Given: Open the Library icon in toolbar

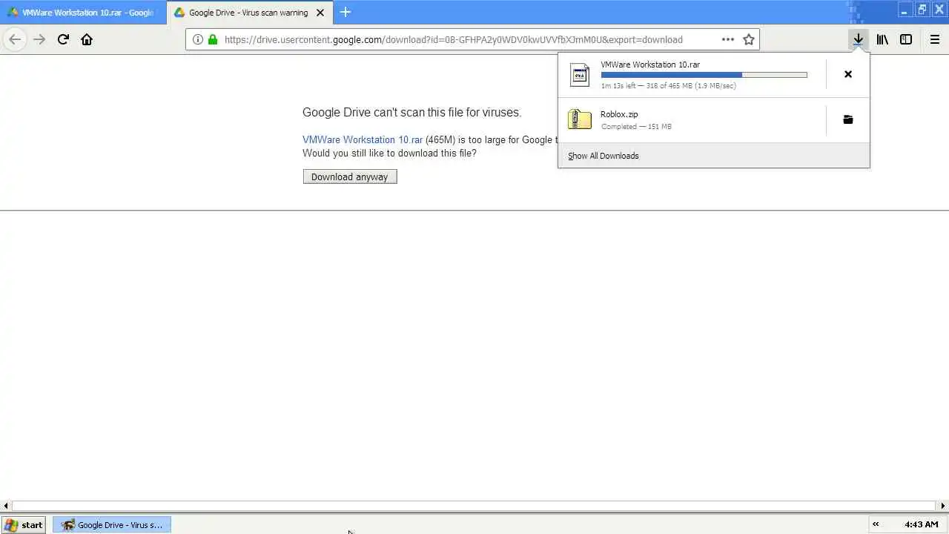Looking at the screenshot, I should [x=882, y=39].
